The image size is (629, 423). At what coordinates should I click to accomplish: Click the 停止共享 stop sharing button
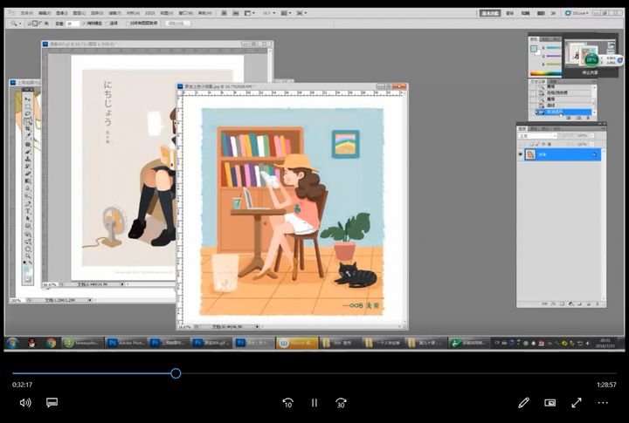point(590,72)
